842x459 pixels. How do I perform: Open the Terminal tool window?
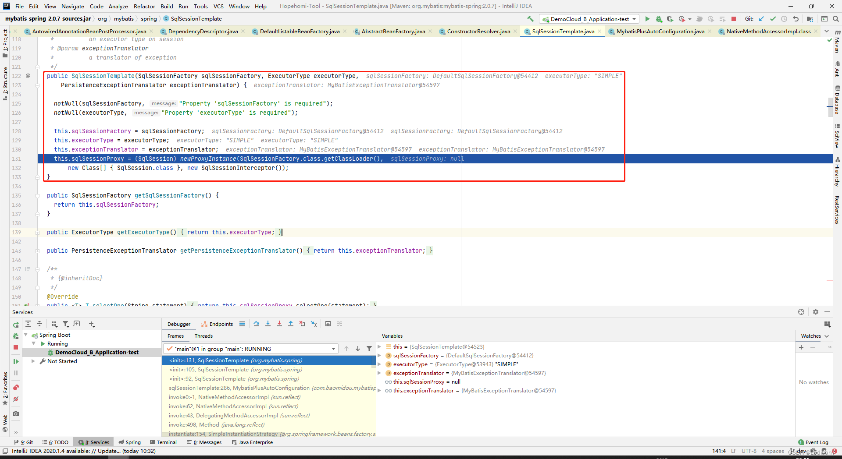(163, 442)
